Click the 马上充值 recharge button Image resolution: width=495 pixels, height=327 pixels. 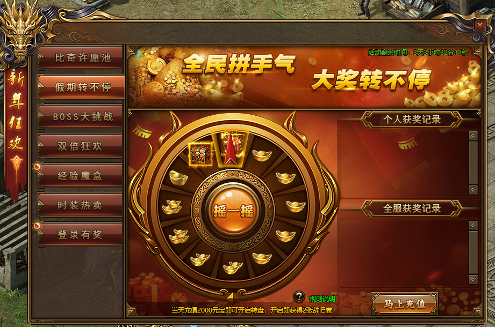tap(404, 303)
